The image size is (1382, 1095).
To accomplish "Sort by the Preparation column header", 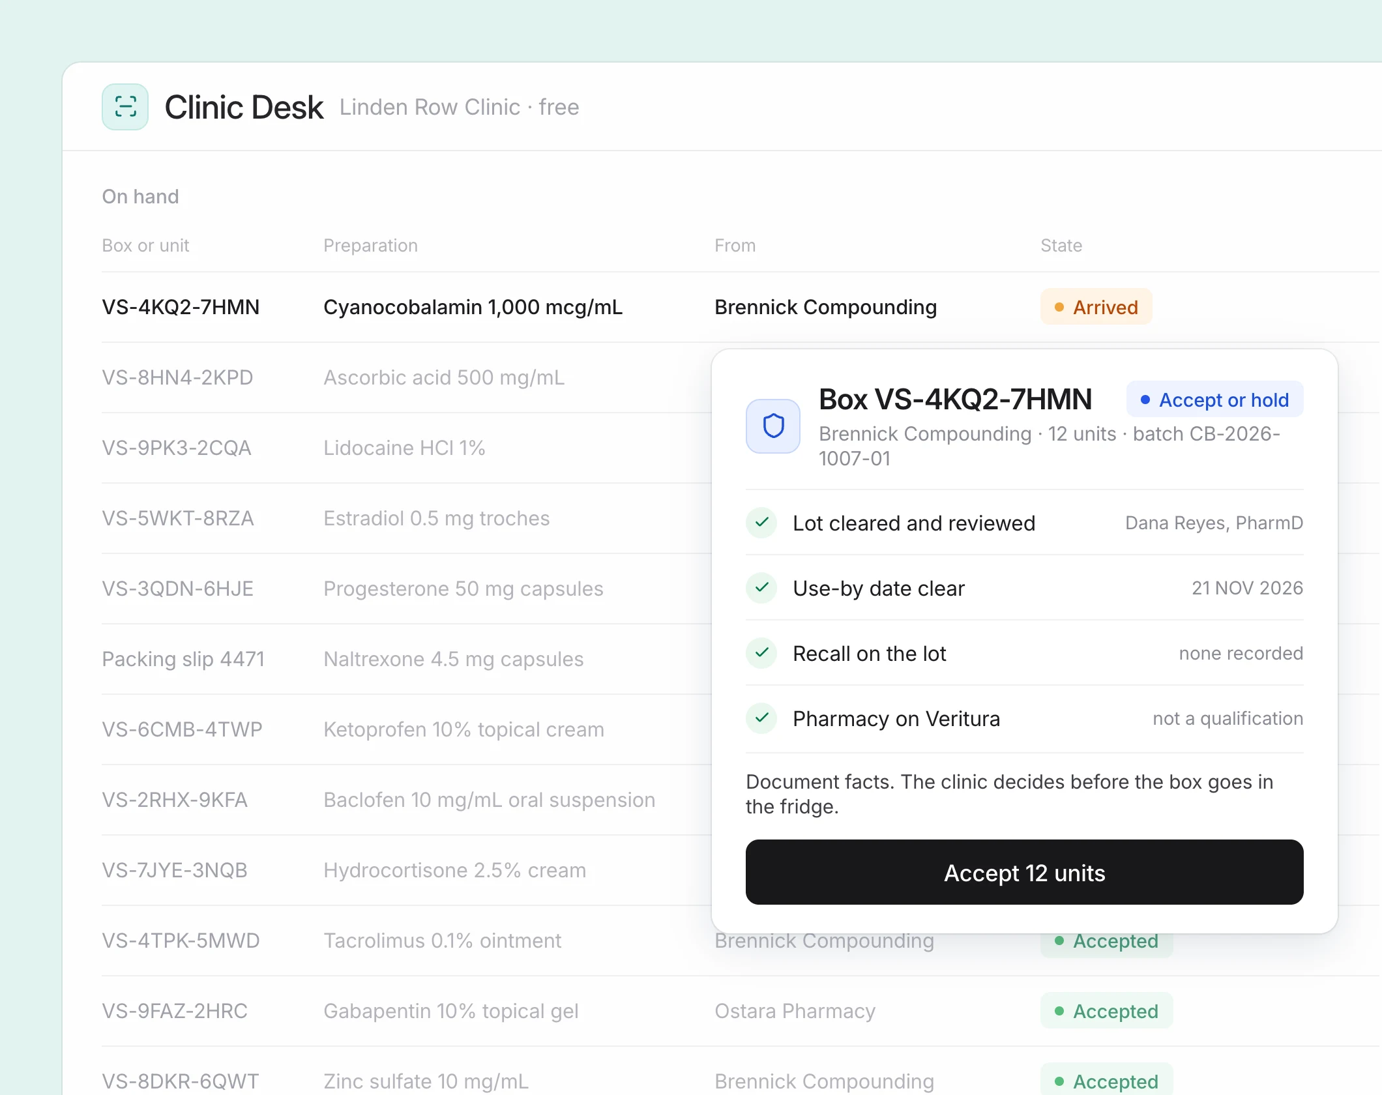I will [370, 246].
